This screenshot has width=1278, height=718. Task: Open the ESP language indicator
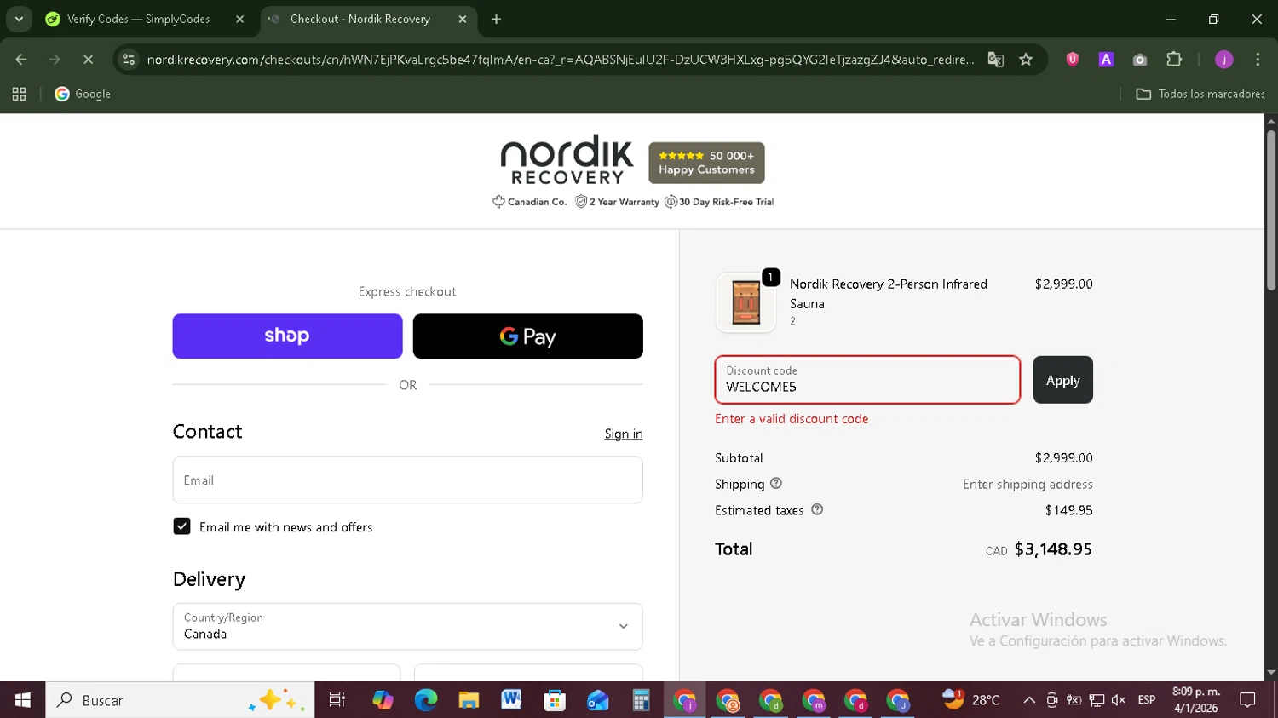1147,700
